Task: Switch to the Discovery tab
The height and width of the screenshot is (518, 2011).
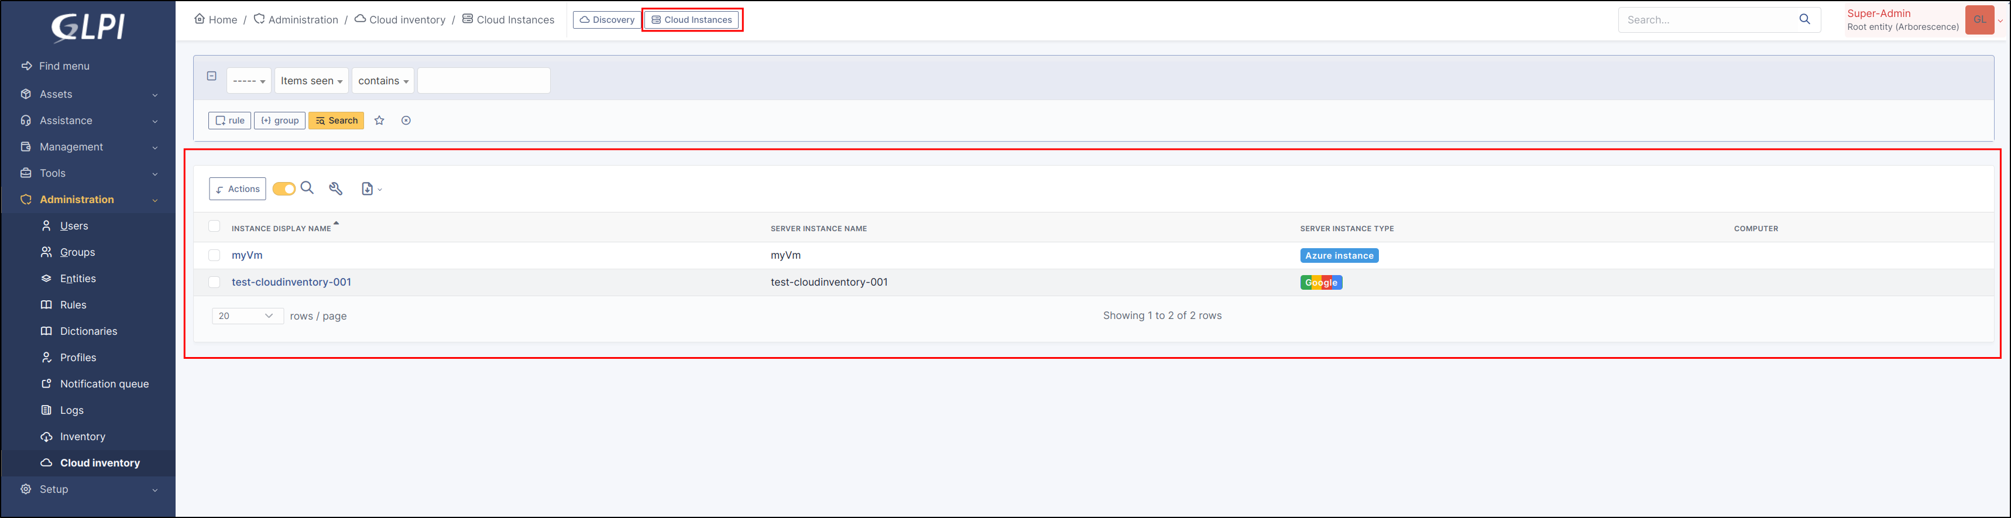Action: coord(606,19)
